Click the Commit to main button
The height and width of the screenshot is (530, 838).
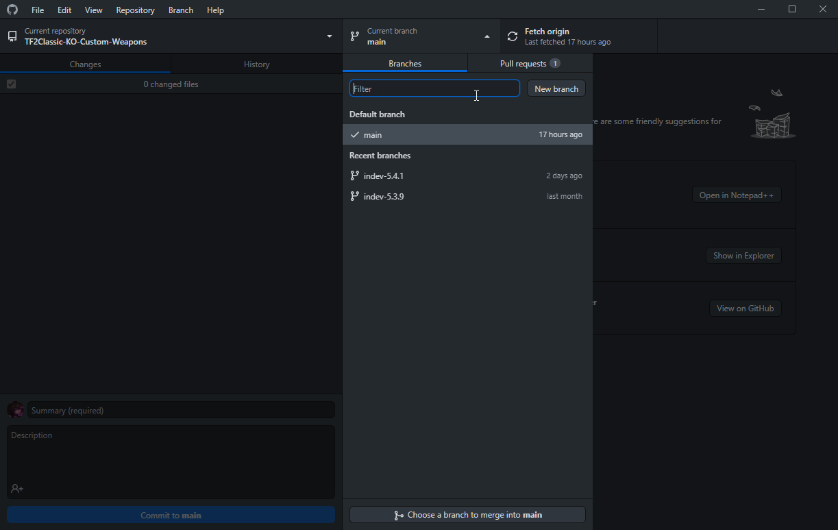click(171, 515)
